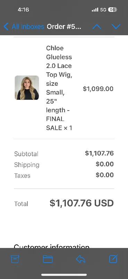Screen dimensions: 128x279
Task: Tap the $1,099.00 item price
Action: (x=98, y=89)
